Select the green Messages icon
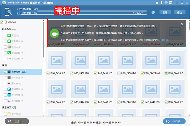The image size is (190, 126). [9, 35]
